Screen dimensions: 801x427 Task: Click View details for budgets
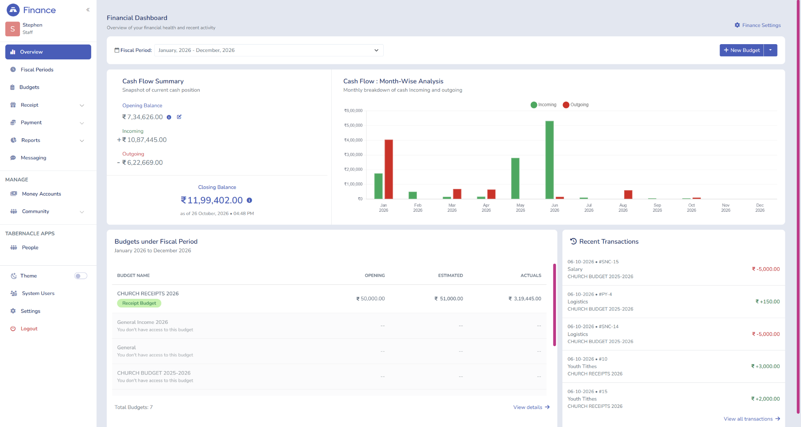coord(532,407)
